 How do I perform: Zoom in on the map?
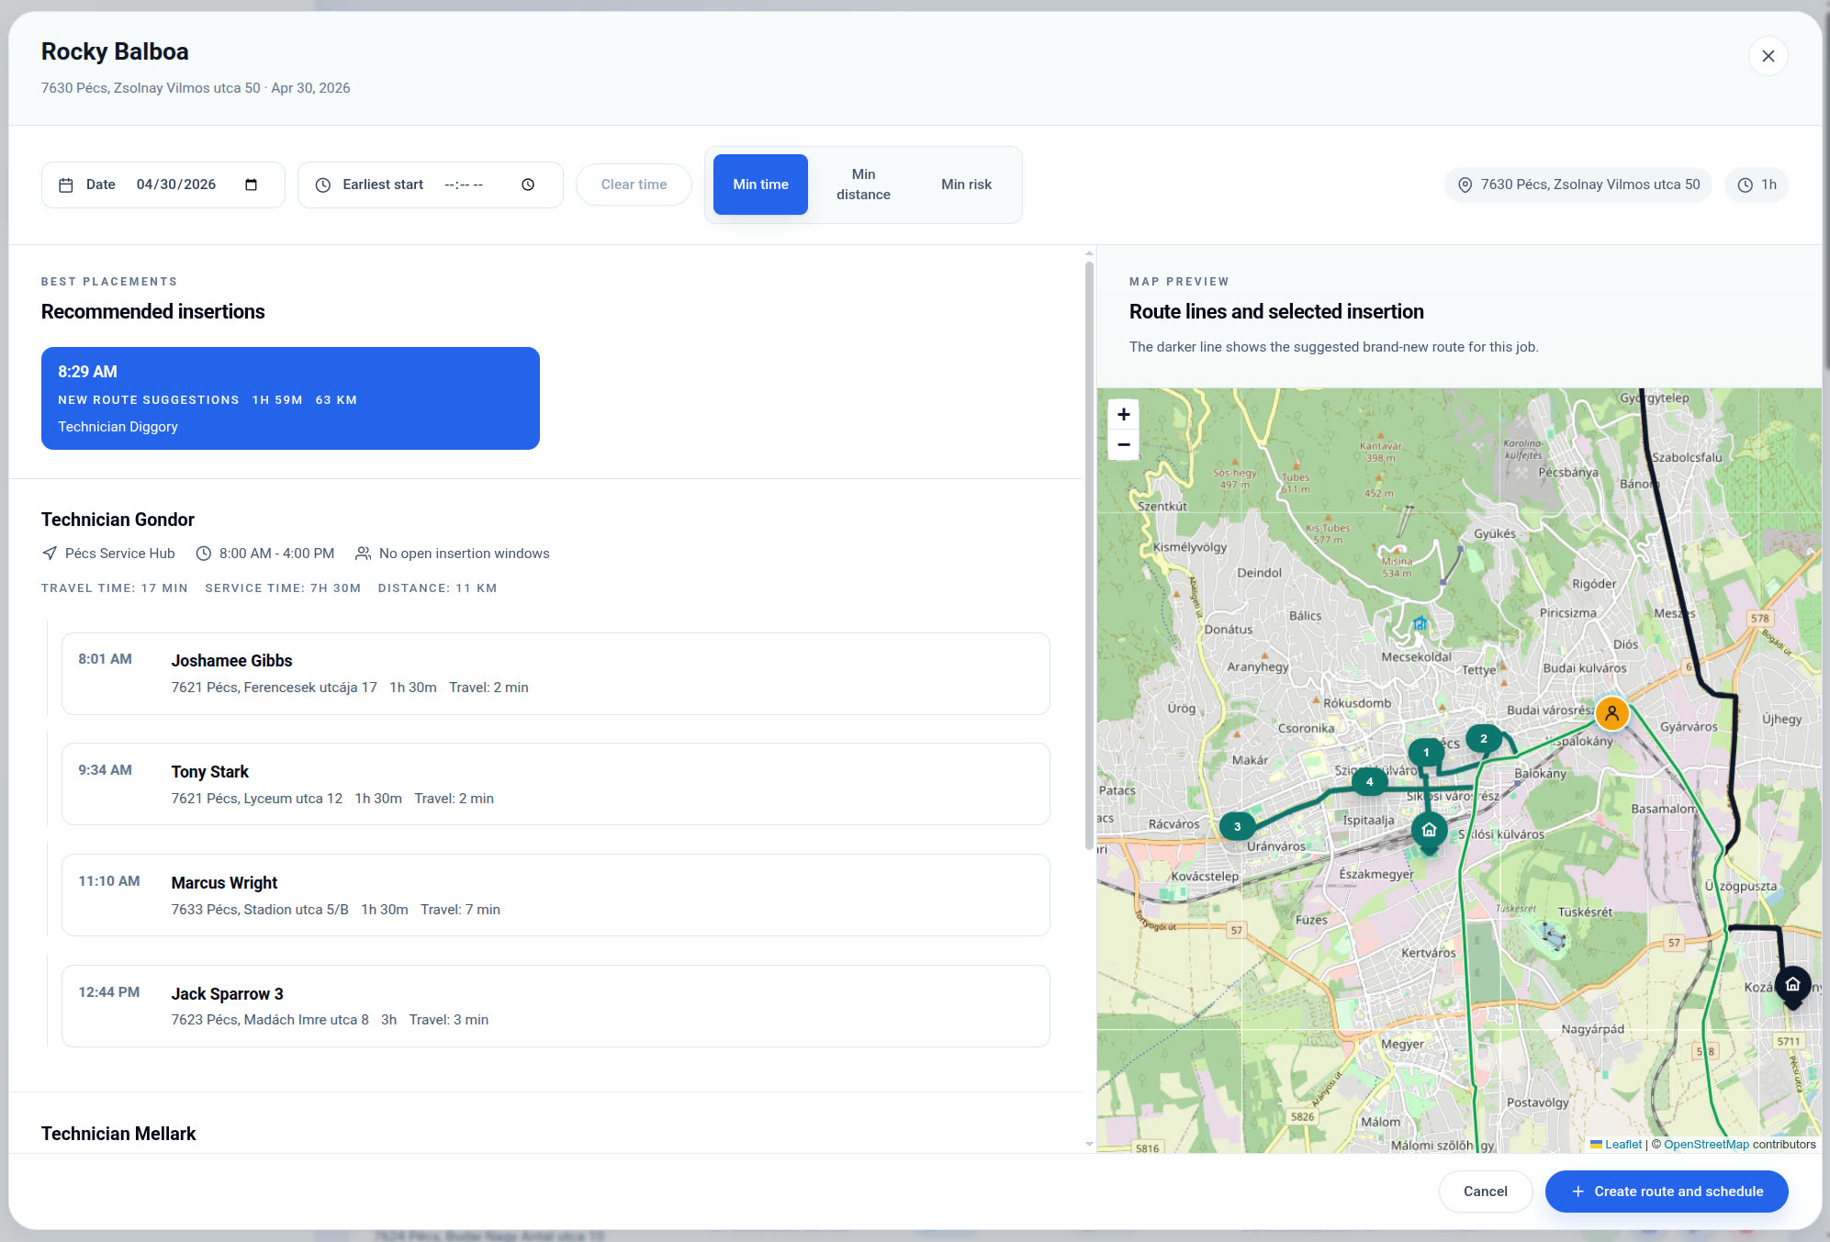click(1123, 414)
